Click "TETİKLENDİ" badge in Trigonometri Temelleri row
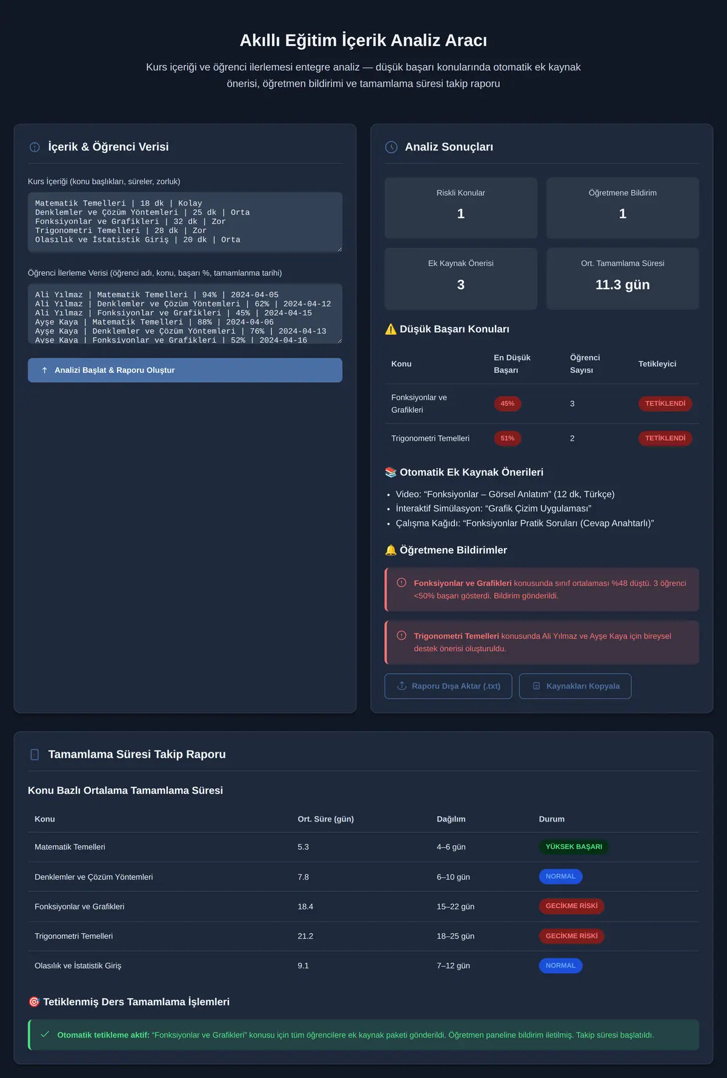The height and width of the screenshot is (1078, 727). 665,438
